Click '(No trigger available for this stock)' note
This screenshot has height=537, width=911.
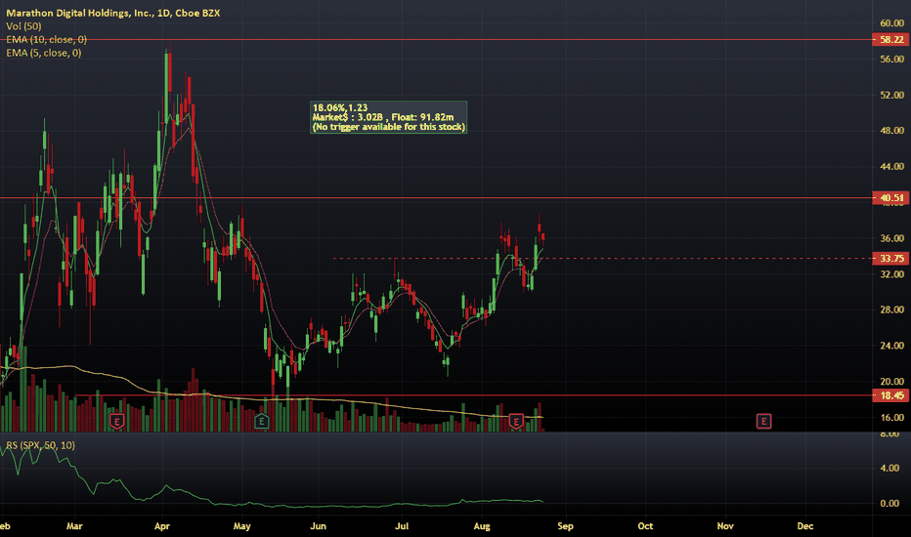[389, 127]
